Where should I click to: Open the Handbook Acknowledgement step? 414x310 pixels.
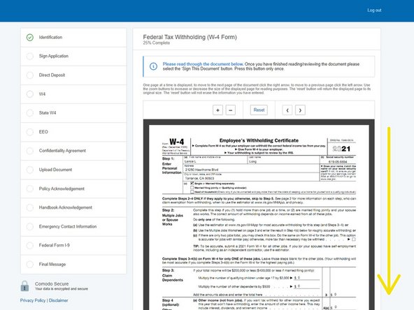[x=73, y=207]
